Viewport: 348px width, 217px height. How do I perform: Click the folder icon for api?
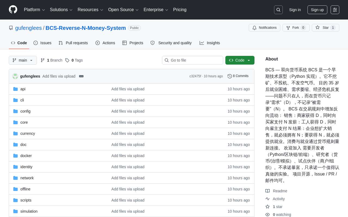15,89
